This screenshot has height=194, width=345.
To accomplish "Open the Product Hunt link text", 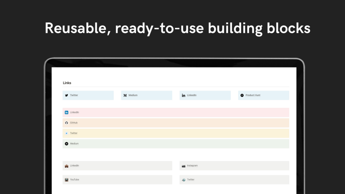I will (253, 95).
